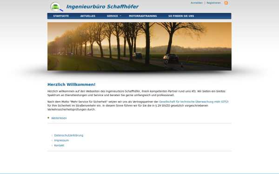Screen dimensions: 279x174
Task: Open the Anmelden login link
Action: (x=197, y=3)
